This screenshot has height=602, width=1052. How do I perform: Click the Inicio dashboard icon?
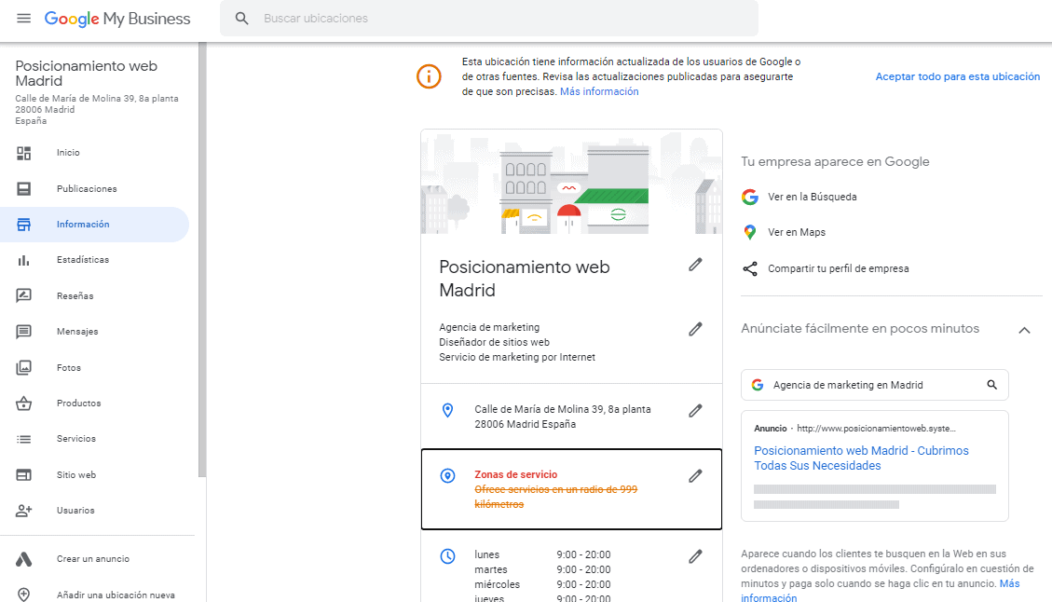tap(24, 153)
